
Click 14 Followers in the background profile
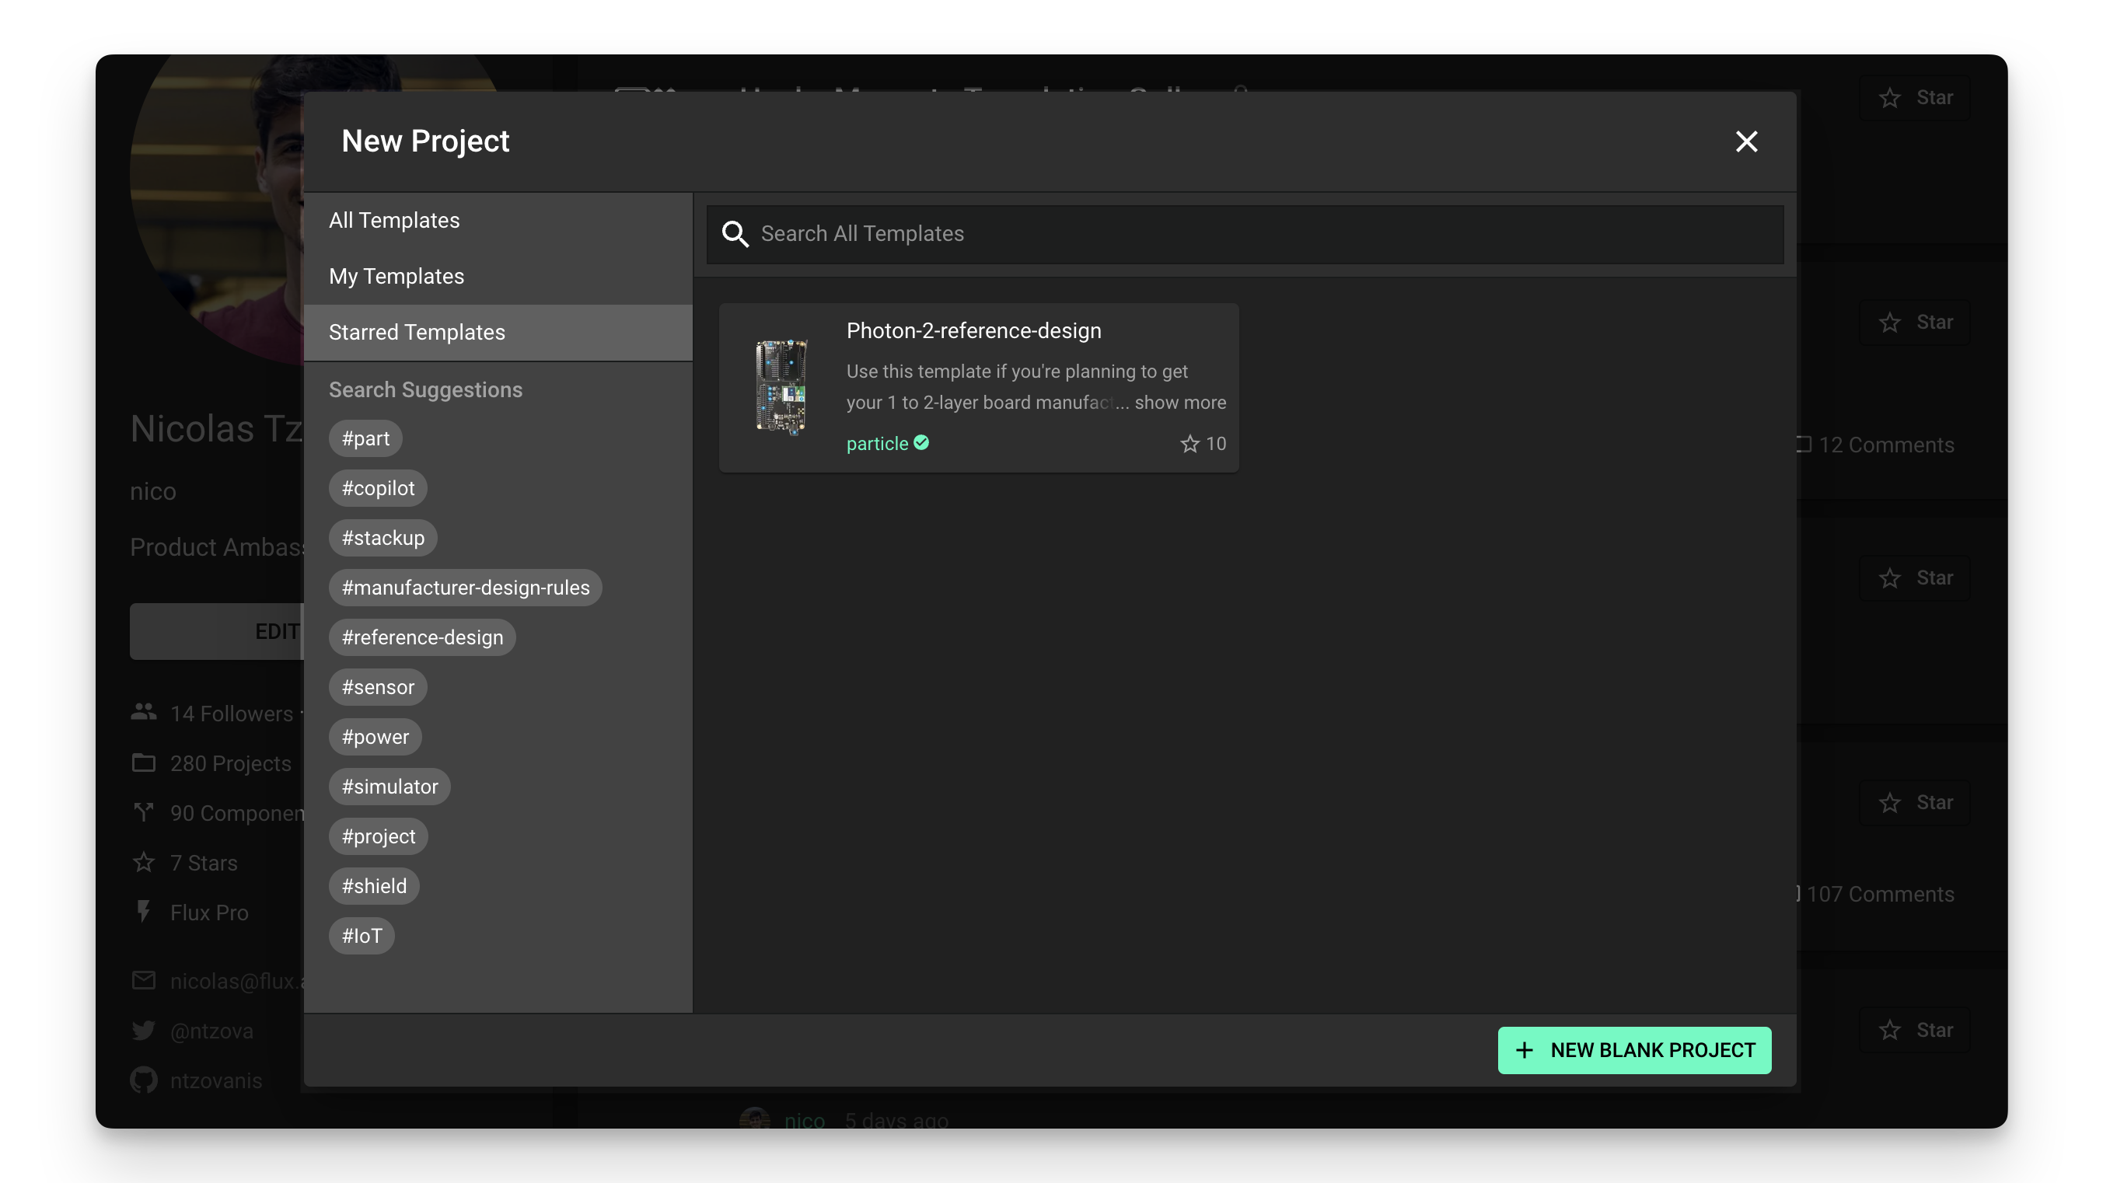(231, 714)
